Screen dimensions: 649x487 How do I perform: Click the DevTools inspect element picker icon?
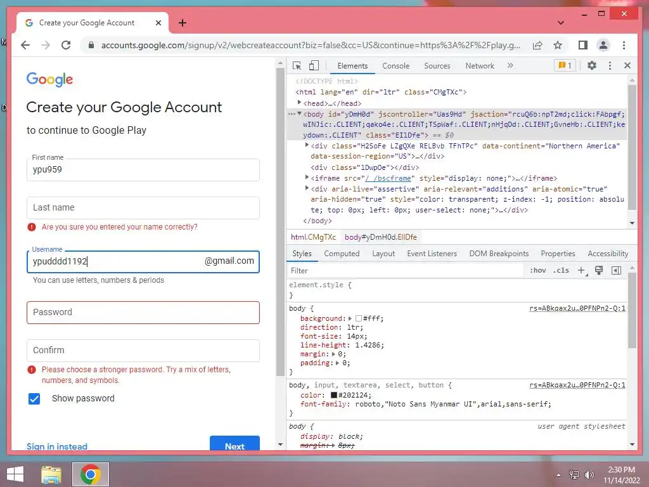297,65
